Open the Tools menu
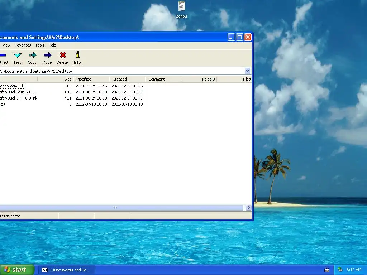The height and width of the screenshot is (275, 367). 40,45
